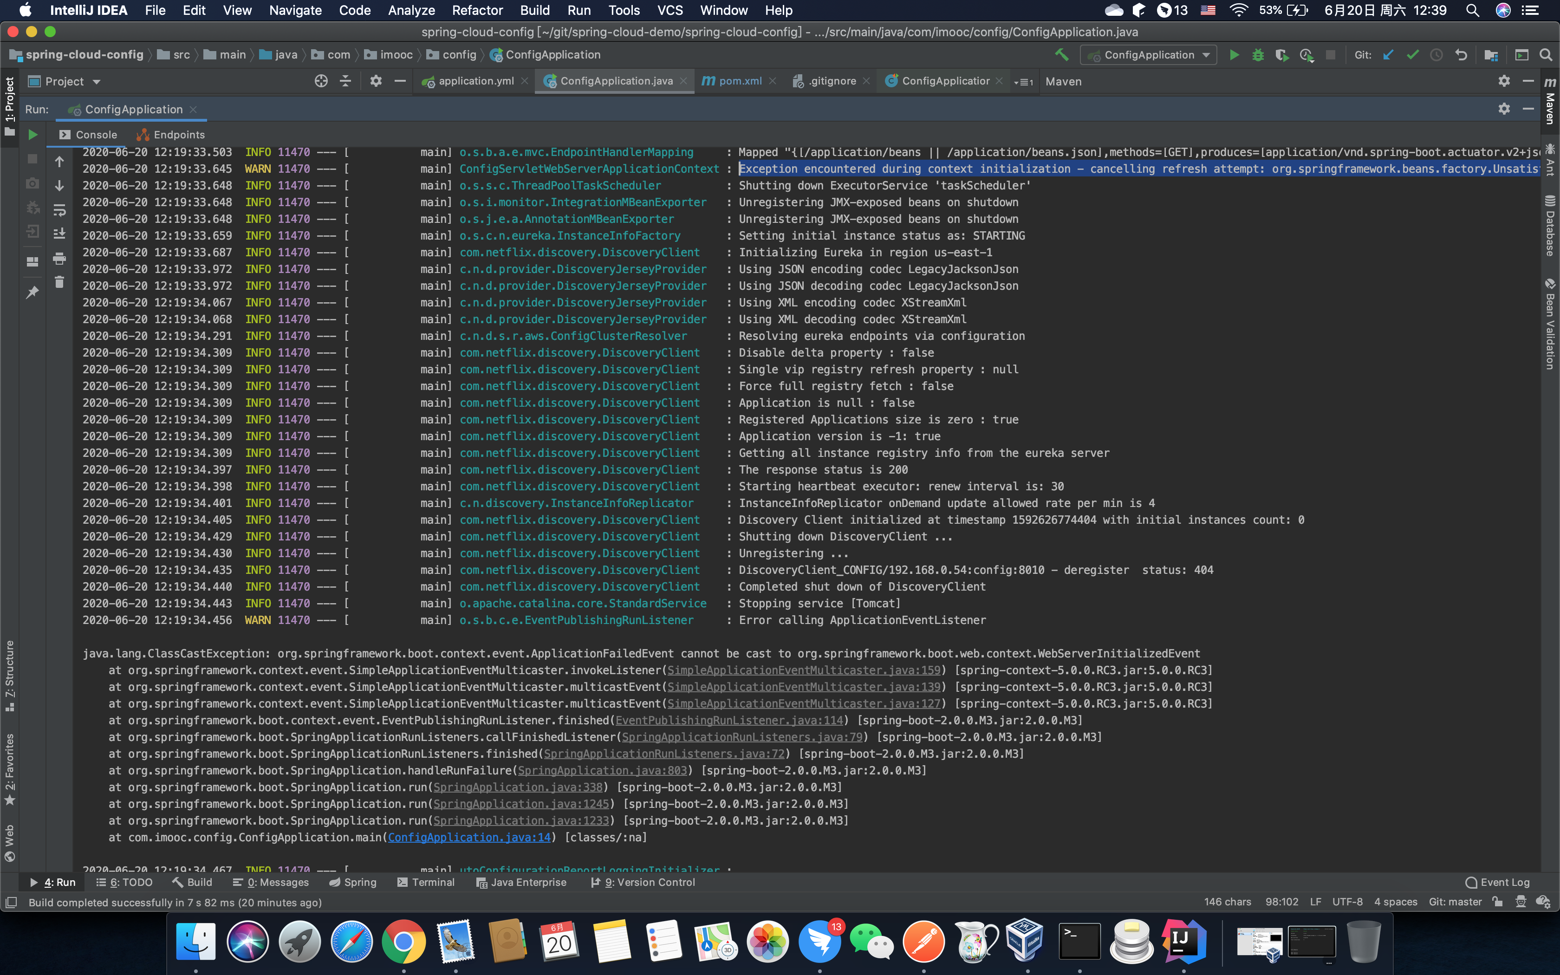Run ConfigApplication with Coverage
Image resolution: width=1560 pixels, height=975 pixels.
1281,55
